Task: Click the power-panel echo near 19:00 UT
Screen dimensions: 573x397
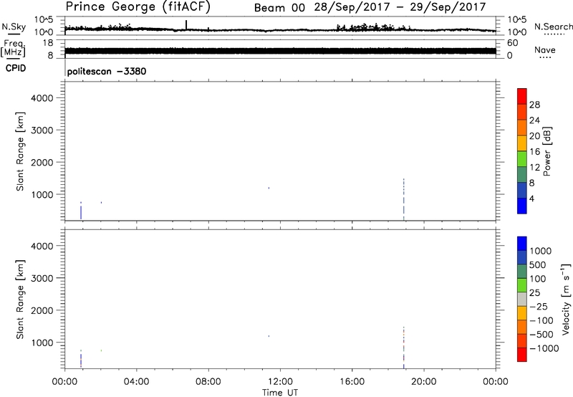Action: 403,199
